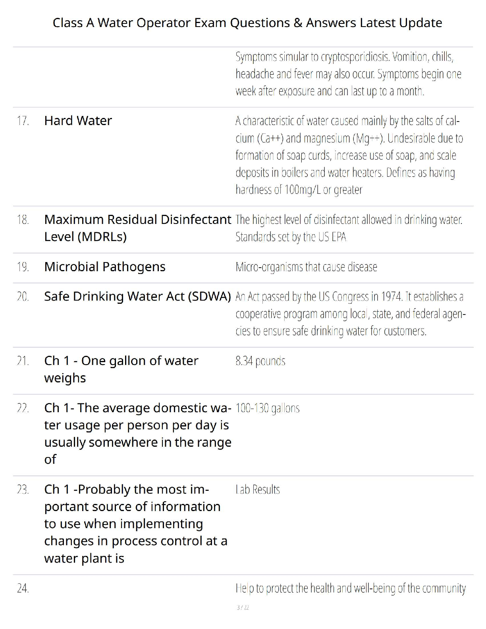Click the cryptosporidiosis symptoms paragraph
The height and width of the screenshot is (629, 486).
click(x=348, y=74)
